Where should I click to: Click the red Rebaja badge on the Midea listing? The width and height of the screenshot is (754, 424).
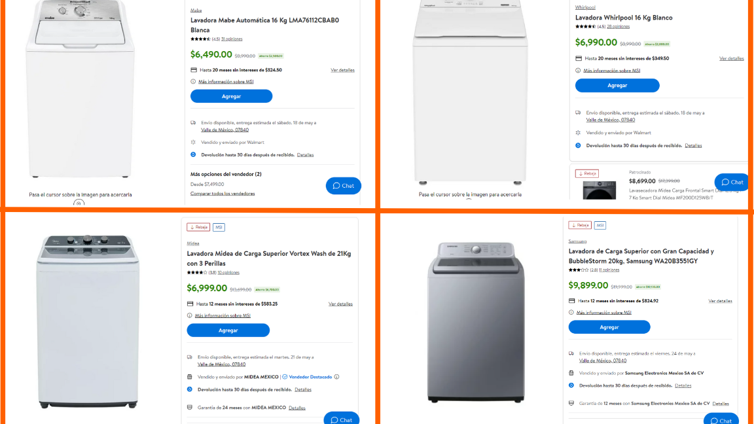pyautogui.click(x=198, y=226)
